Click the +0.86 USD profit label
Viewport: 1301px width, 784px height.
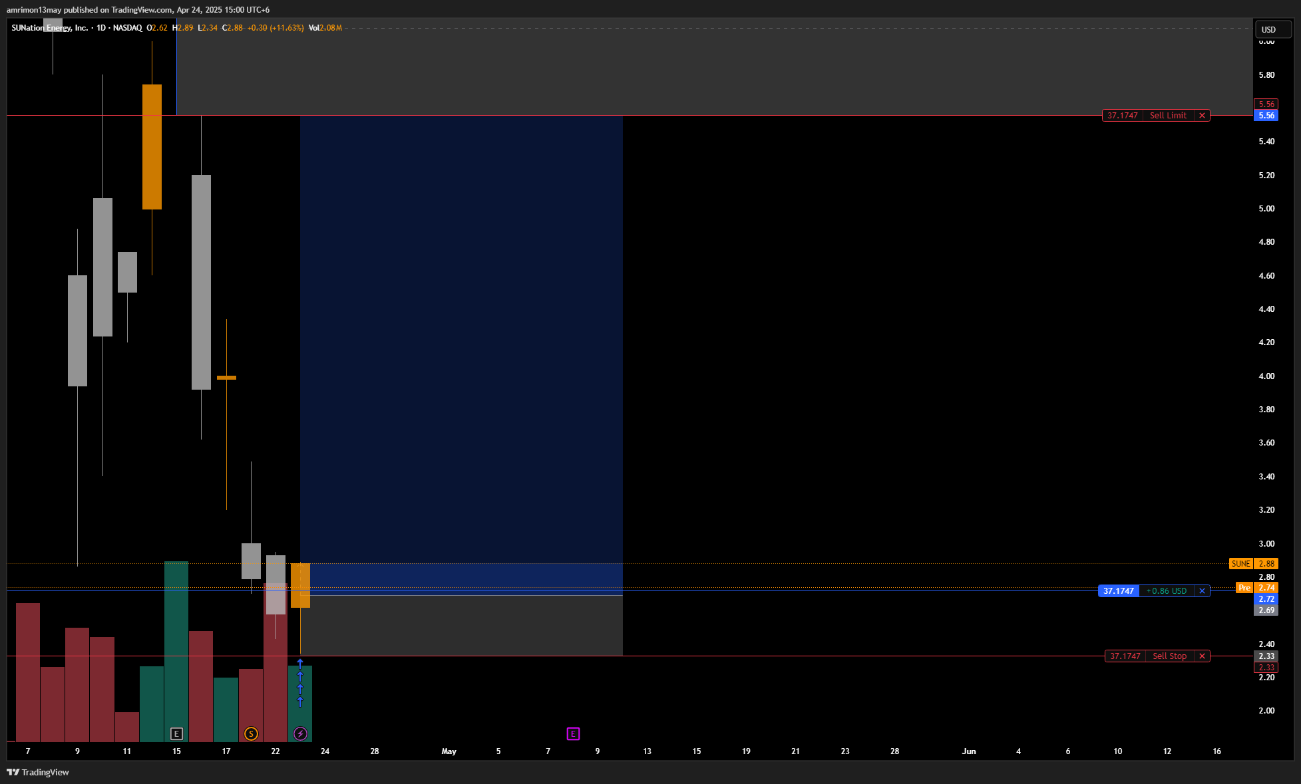(x=1166, y=590)
